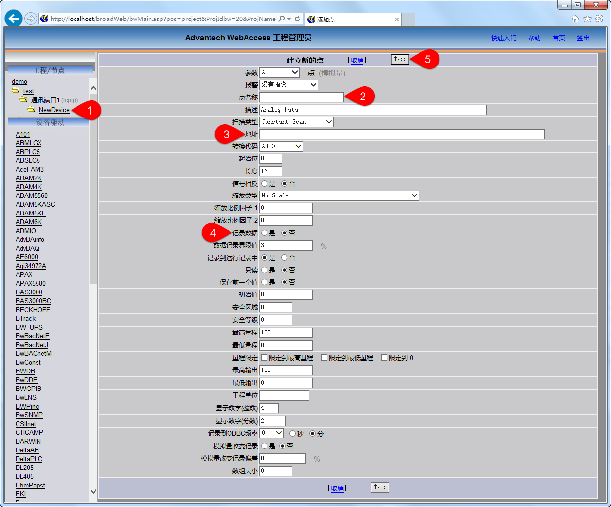Image resolution: width=611 pixels, height=507 pixels.
Task: Open the 帮助 link in header
Action: point(534,39)
